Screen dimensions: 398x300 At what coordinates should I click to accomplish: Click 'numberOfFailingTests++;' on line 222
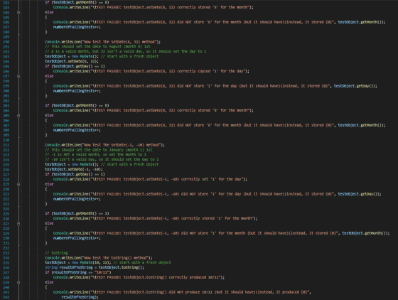pyautogui.click(x=77, y=199)
